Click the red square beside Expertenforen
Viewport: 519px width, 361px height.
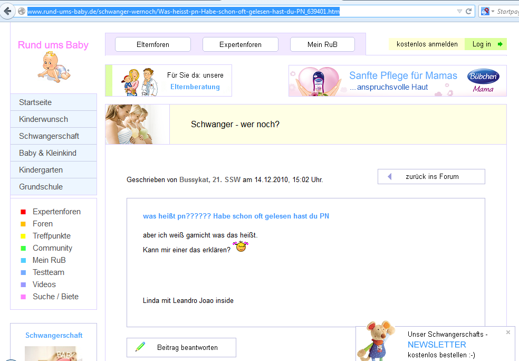click(x=23, y=212)
